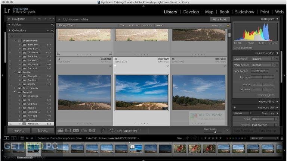The image size is (287, 161).
Task: Select main window display 1 button
Action: point(6,138)
